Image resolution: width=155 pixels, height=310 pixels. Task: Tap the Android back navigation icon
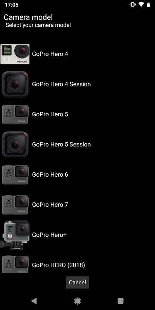[x=34, y=301]
